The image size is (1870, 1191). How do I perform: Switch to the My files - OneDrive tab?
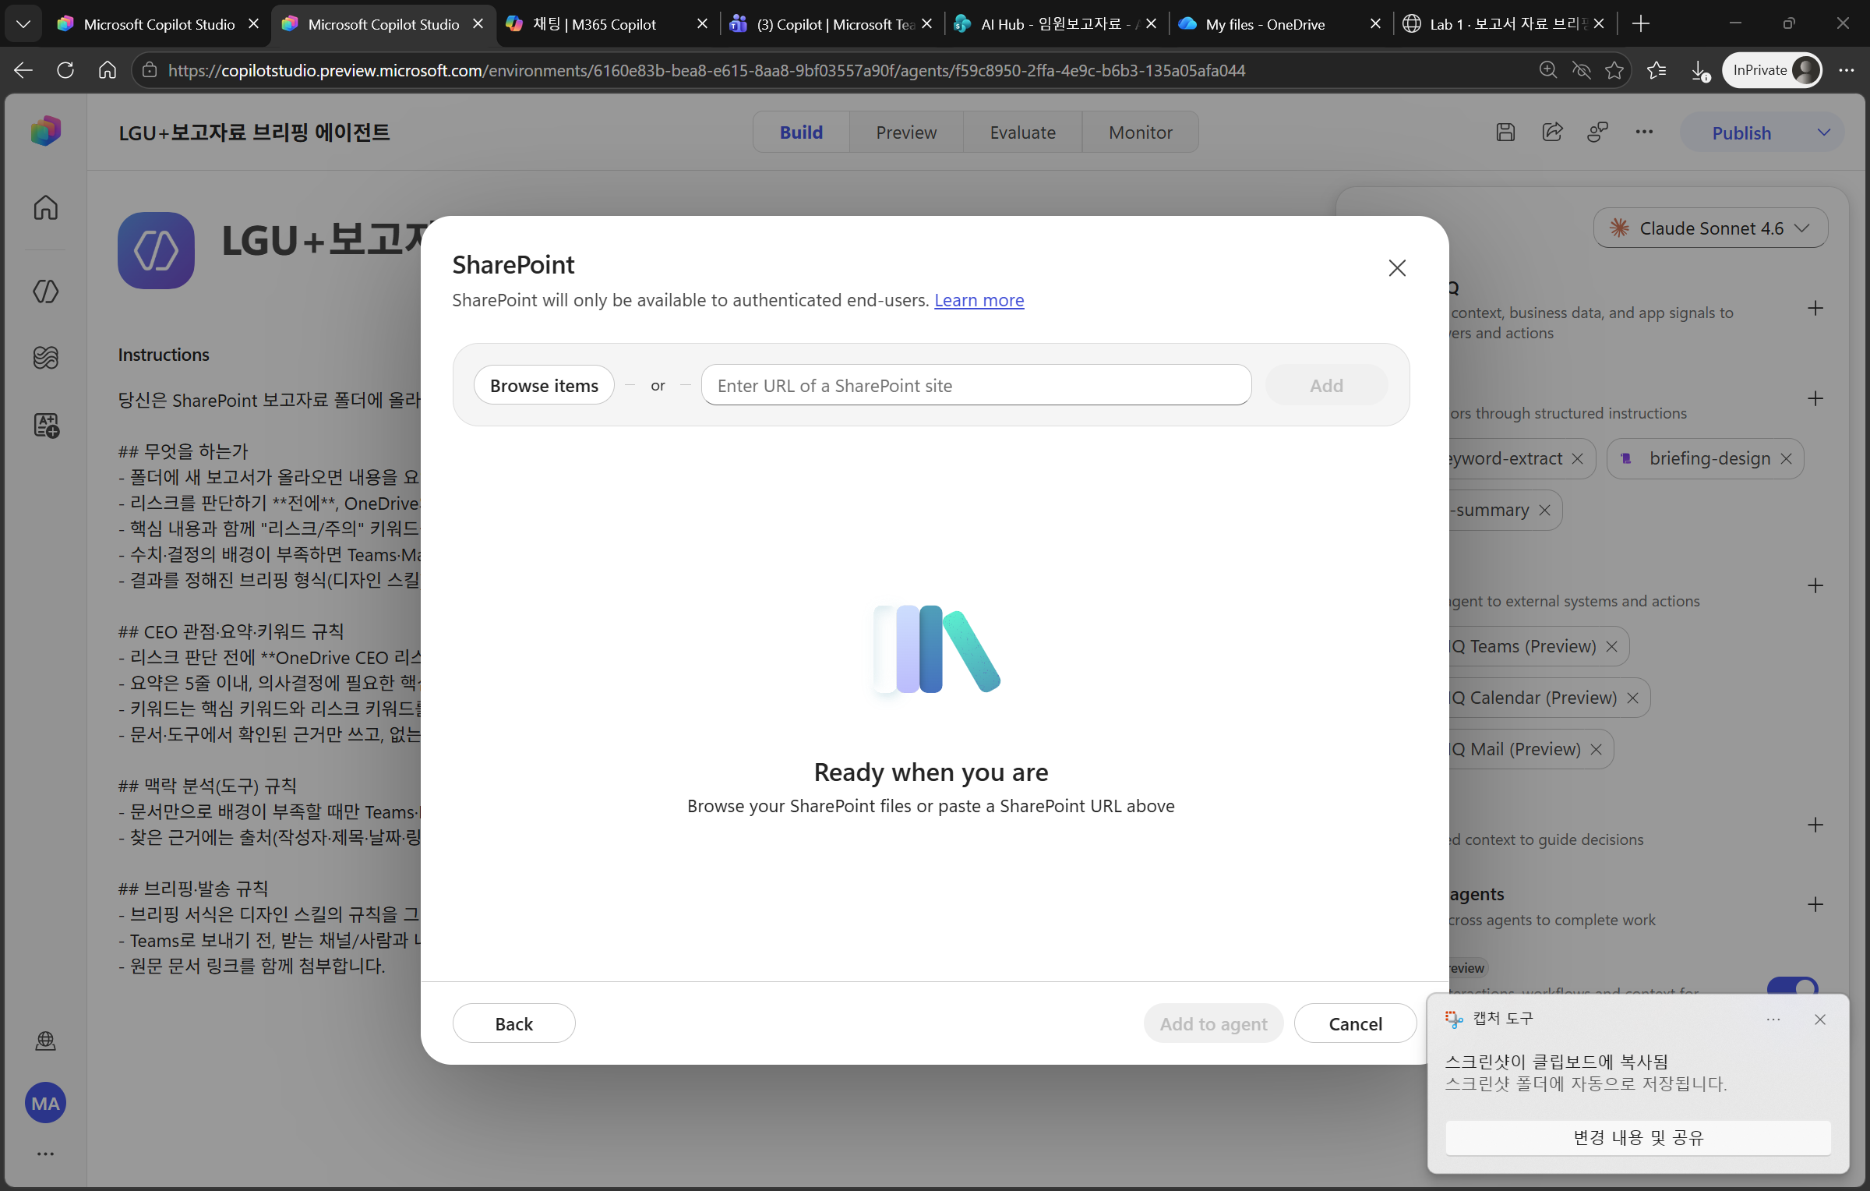(1279, 24)
